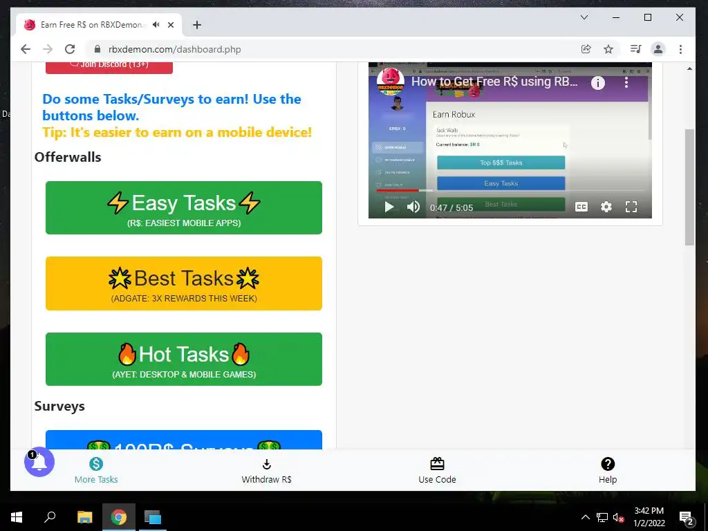Click the muted volume tray icon
This screenshot has width=708, height=531.
coord(618,517)
